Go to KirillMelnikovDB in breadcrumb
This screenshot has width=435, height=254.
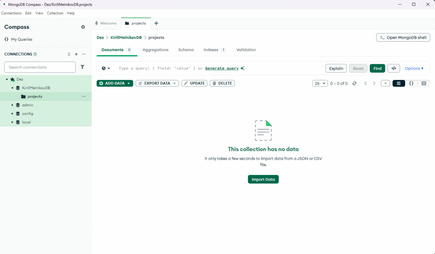pyautogui.click(x=126, y=38)
